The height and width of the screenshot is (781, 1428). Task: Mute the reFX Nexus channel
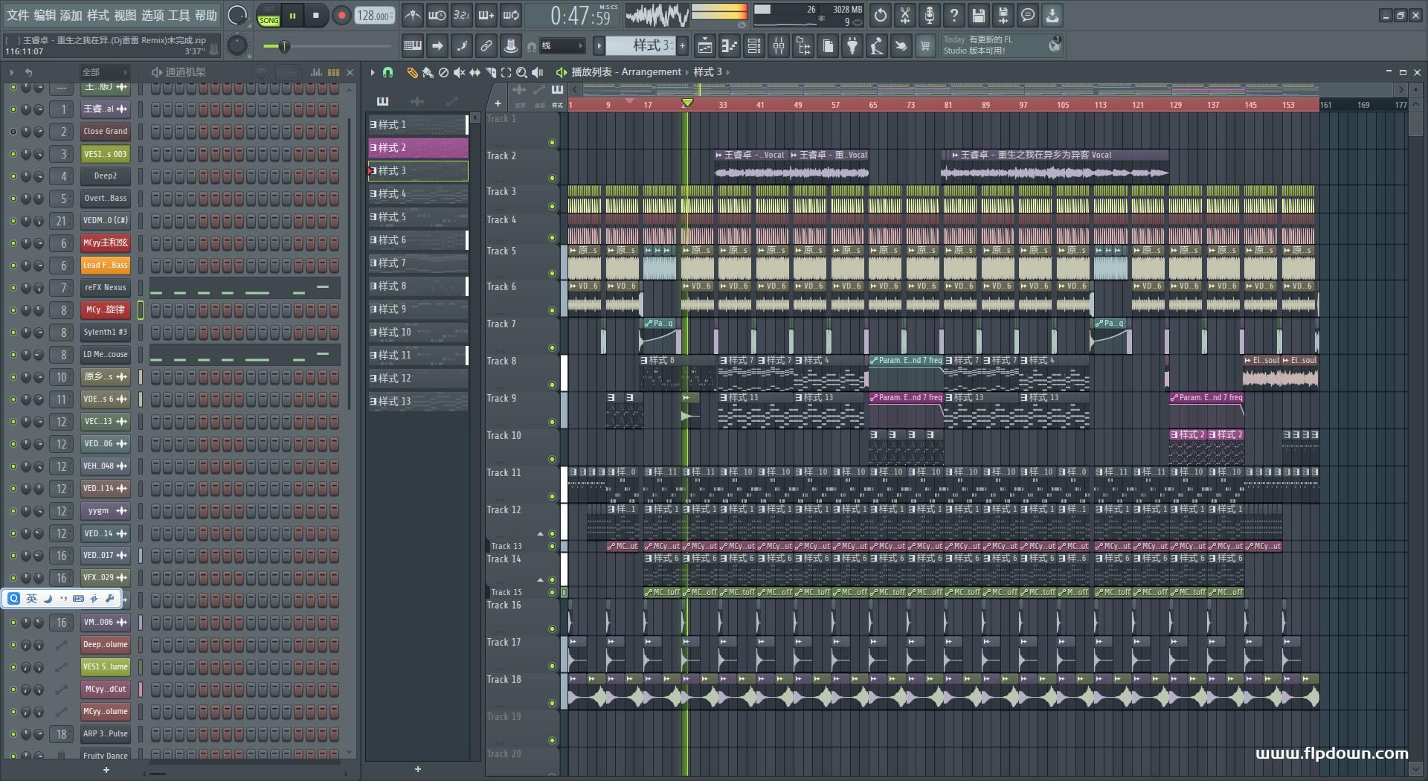13,288
